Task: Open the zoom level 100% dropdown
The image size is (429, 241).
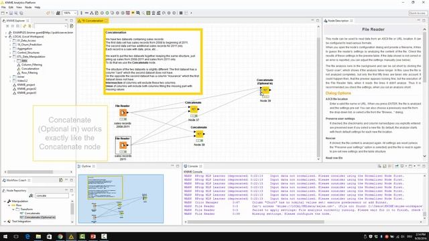Action: (x=75, y=13)
